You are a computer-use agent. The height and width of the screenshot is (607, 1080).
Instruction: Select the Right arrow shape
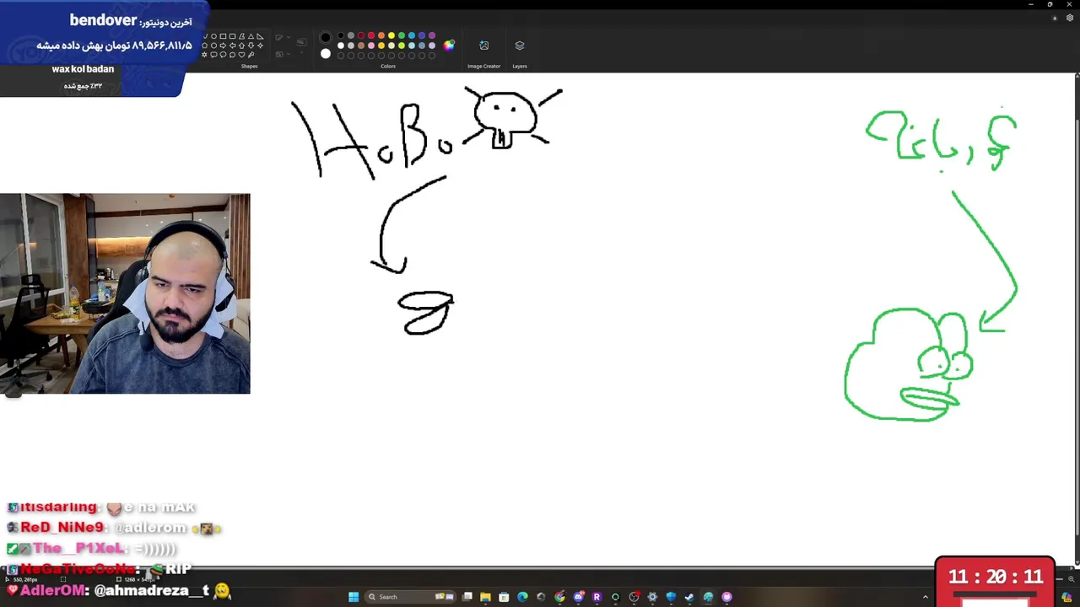223,46
